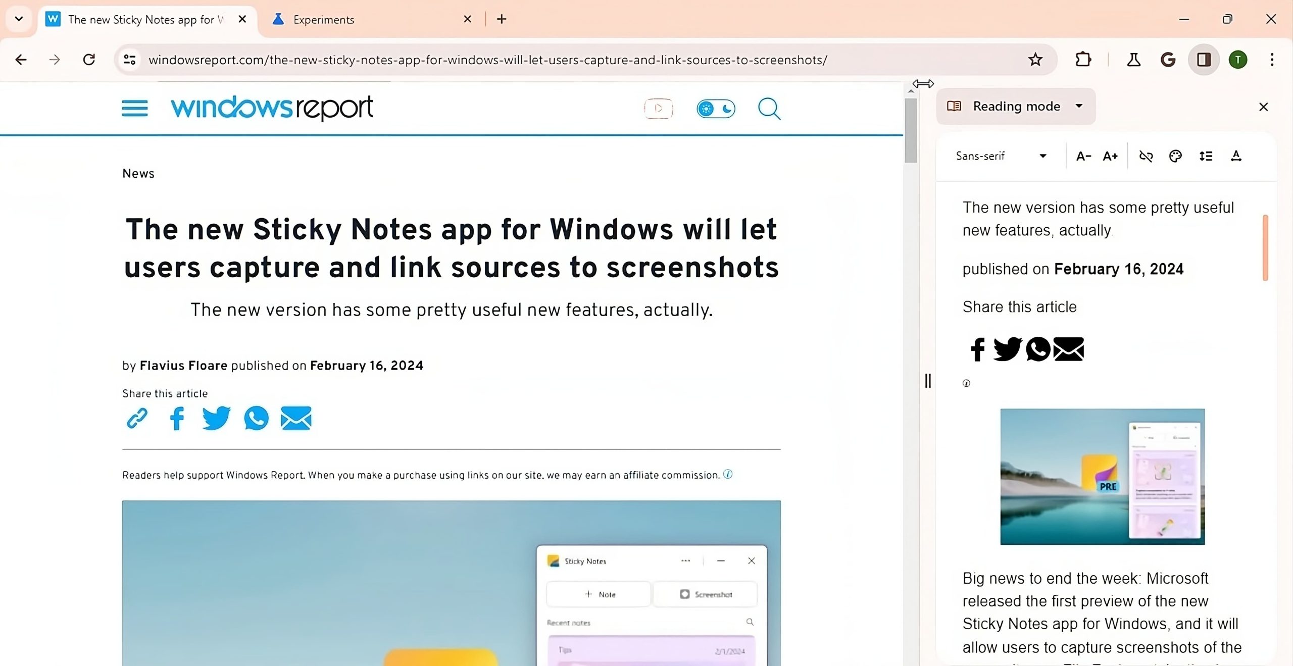The height and width of the screenshot is (666, 1293).
Task: Share article via WhatsApp in main page
Action: pyautogui.click(x=256, y=418)
